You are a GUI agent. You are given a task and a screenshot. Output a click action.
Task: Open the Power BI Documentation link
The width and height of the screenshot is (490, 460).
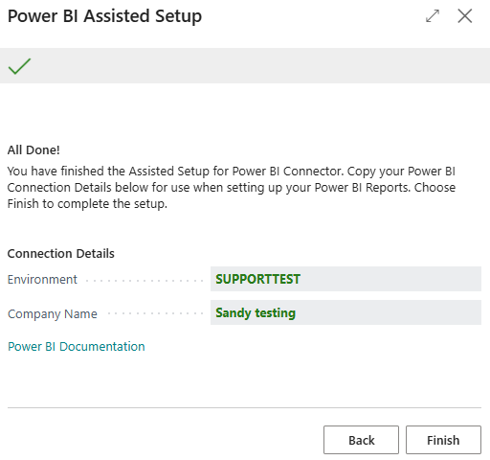point(77,346)
